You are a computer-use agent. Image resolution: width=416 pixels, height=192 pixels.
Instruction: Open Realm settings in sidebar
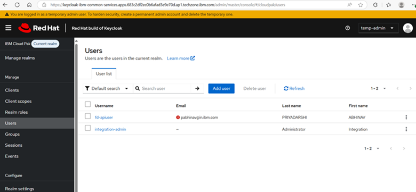click(x=20, y=189)
